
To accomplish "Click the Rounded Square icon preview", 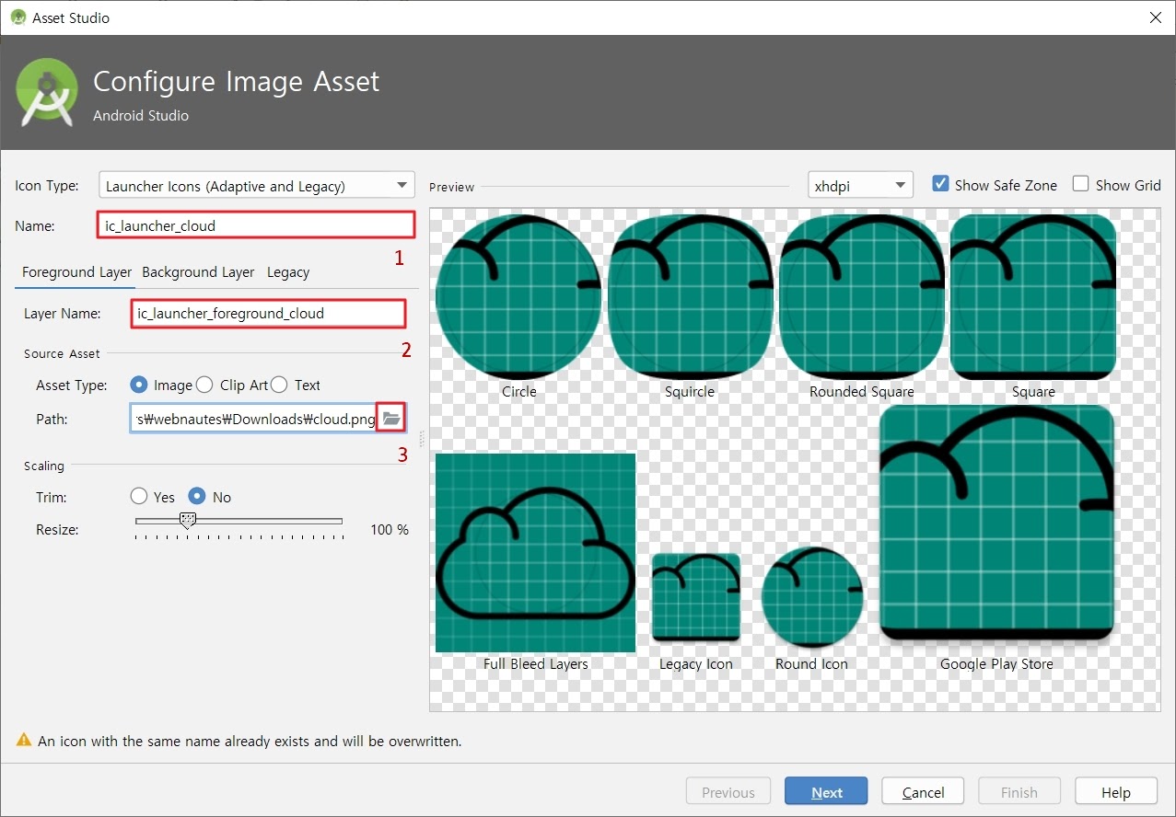I will click(x=861, y=296).
